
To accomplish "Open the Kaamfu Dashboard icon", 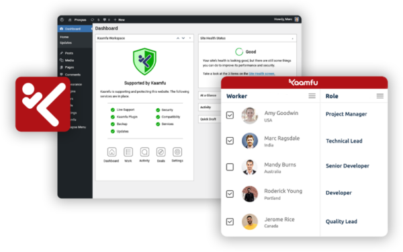I will click(111, 152).
